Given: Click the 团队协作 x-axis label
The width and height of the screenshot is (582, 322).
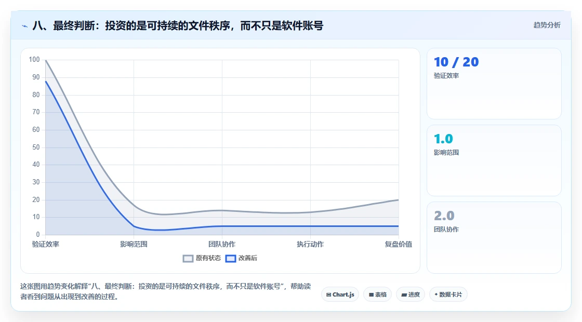Looking at the screenshot, I should pyautogui.click(x=222, y=244).
